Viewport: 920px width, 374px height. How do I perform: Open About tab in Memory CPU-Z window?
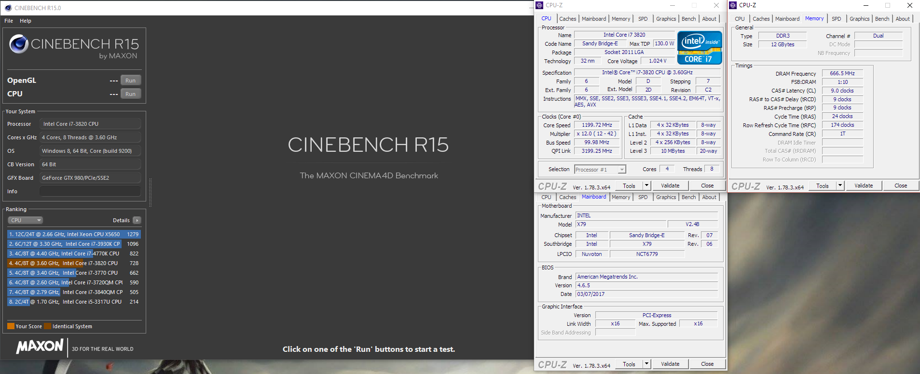903,19
